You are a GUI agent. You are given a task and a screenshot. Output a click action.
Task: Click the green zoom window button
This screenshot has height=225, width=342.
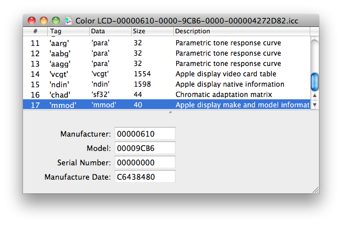pos(56,21)
